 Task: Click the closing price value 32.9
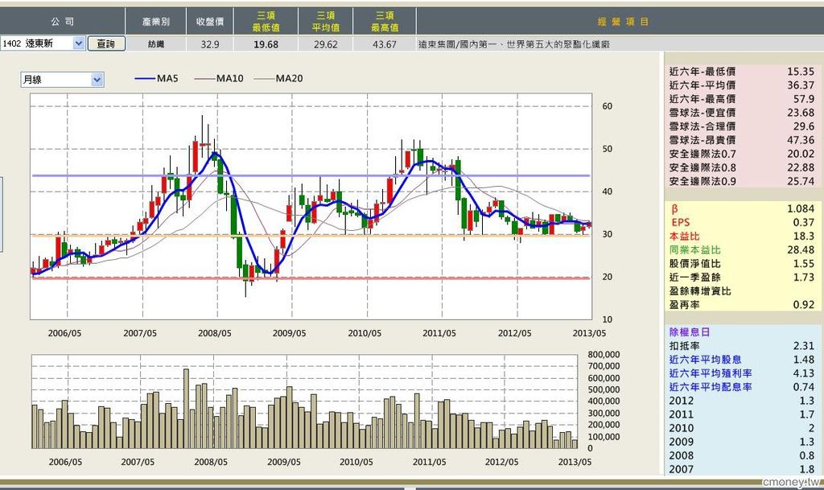(210, 44)
